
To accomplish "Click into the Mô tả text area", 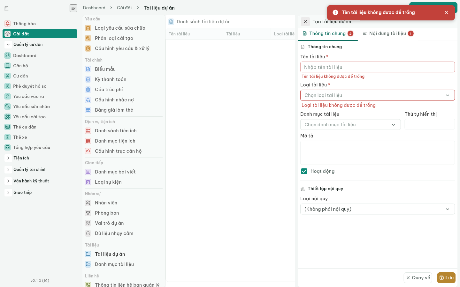I will tap(378, 153).
